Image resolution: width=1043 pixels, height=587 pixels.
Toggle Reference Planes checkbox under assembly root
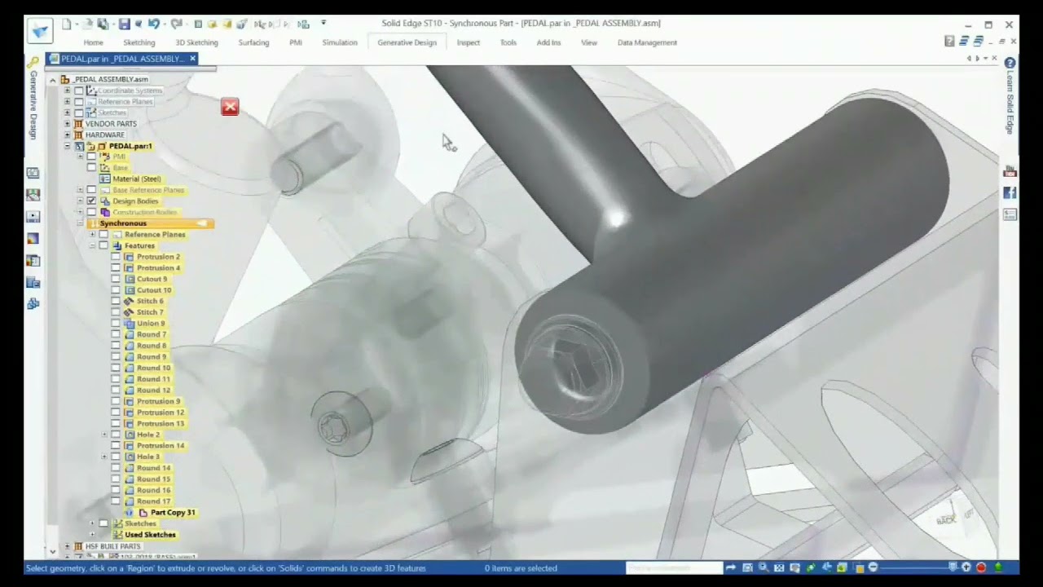coord(79,102)
